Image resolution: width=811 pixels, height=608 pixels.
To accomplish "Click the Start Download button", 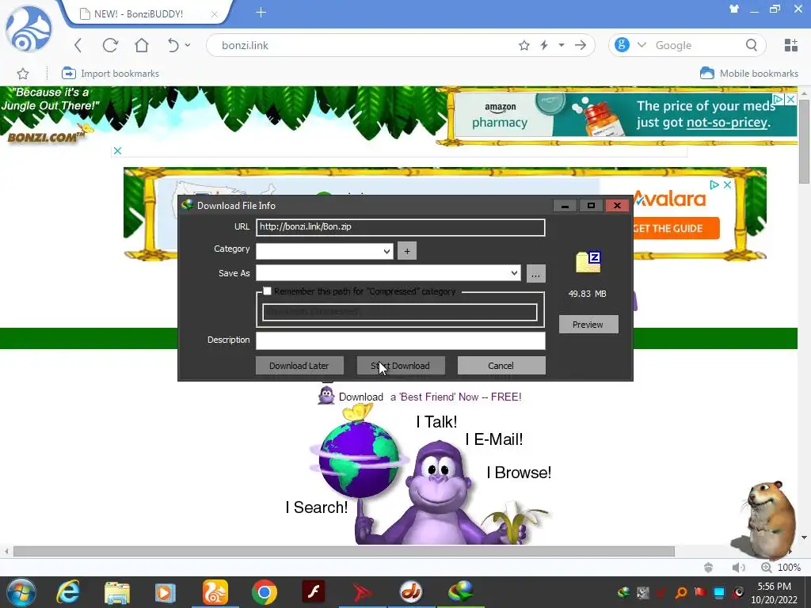I will click(x=400, y=366).
